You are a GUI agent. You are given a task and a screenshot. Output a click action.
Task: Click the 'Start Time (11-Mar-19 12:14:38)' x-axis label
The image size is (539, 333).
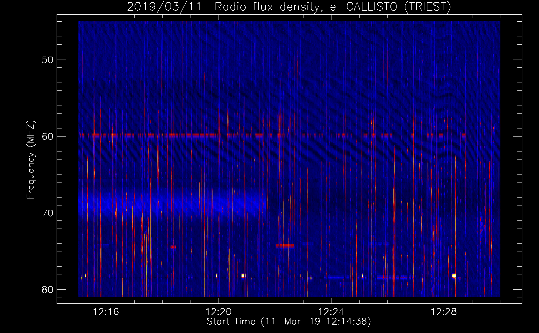click(x=289, y=322)
